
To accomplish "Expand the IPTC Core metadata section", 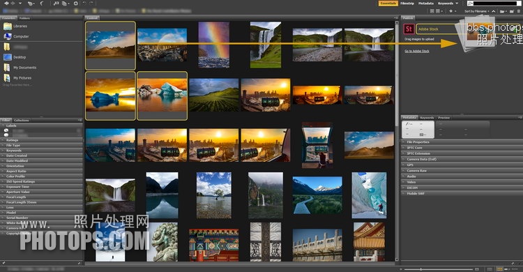I will click(462, 148).
